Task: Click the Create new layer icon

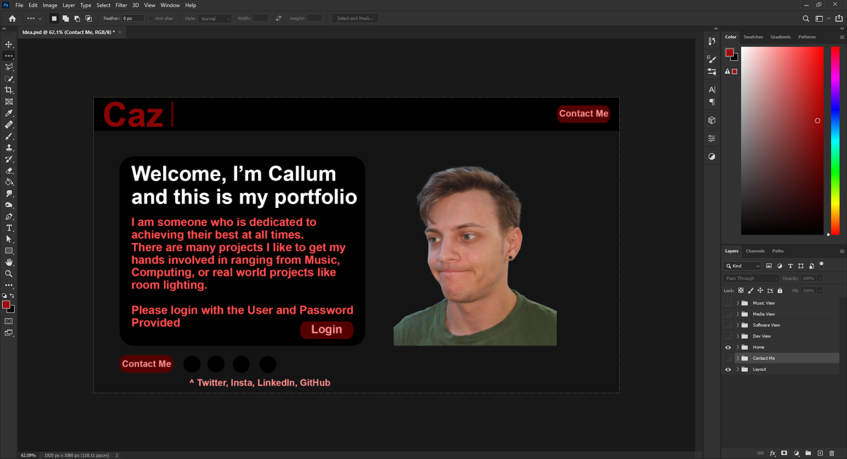Action: pyautogui.click(x=820, y=453)
